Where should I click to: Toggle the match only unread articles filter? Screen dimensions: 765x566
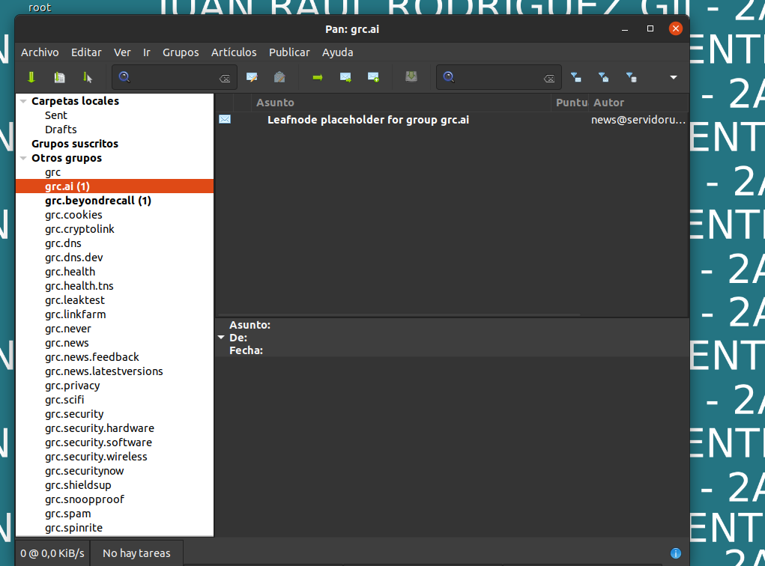575,77
